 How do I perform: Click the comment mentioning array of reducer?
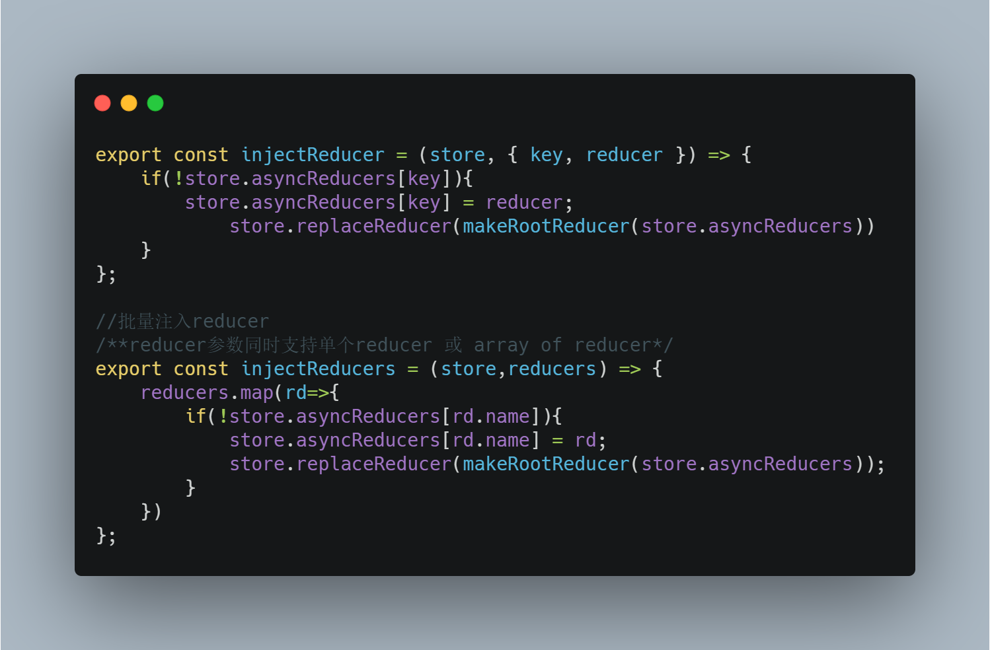[x=384, y=345]
